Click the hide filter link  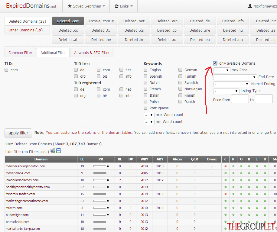pyautogui.click(x=13, y=152)
